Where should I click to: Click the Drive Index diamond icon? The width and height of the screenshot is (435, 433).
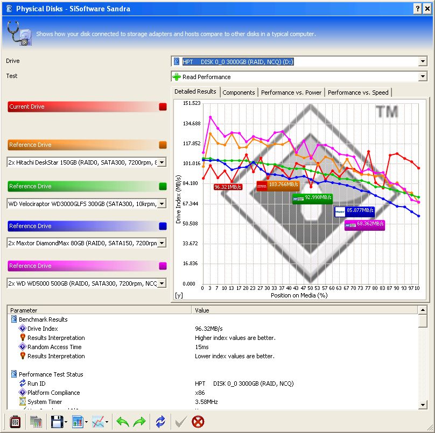click(23, 329)
